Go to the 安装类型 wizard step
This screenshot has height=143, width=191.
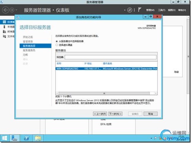pyautogui.click(x=28, y=41)
